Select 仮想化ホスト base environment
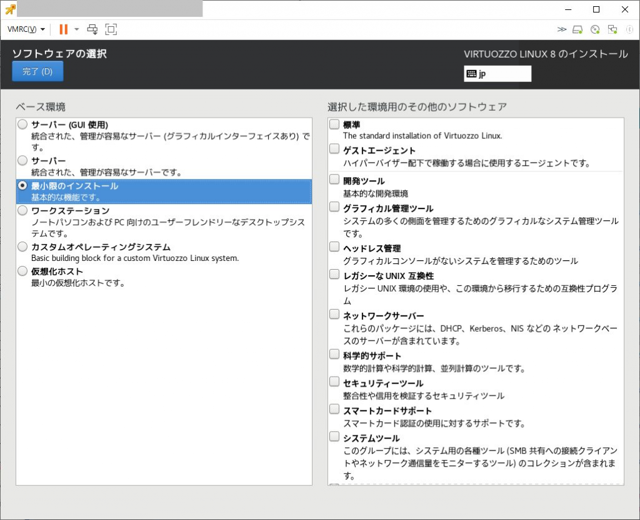640x520 pixels. (22, 271)
